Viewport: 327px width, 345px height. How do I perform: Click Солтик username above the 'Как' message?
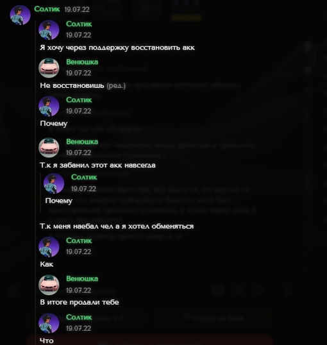point(79,240)
